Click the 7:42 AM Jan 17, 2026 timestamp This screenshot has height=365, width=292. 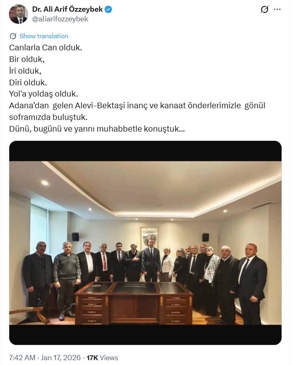[x=45, y=357]
